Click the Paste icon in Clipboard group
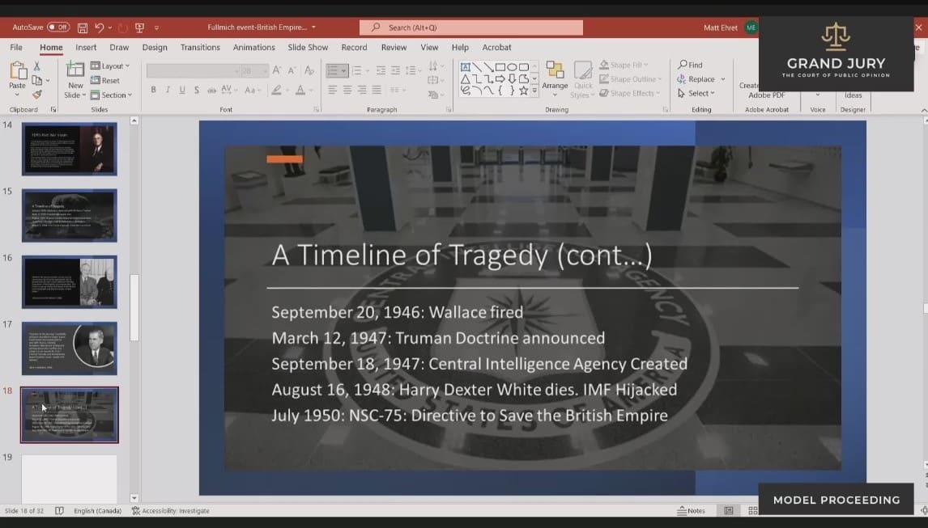 [x=17, y=74]
